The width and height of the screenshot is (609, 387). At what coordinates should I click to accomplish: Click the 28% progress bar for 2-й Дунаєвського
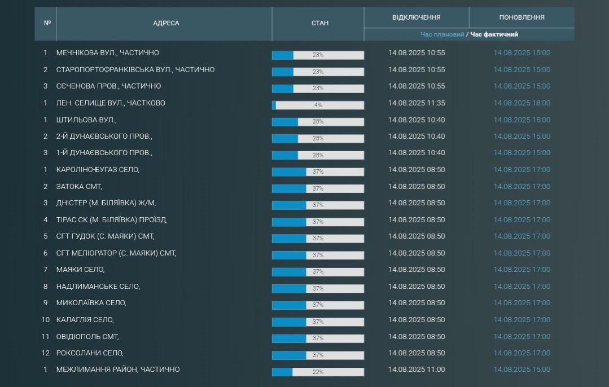tap(318, 139)
